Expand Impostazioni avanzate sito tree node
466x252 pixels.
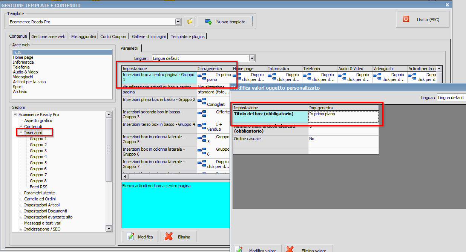pos(21,217)
